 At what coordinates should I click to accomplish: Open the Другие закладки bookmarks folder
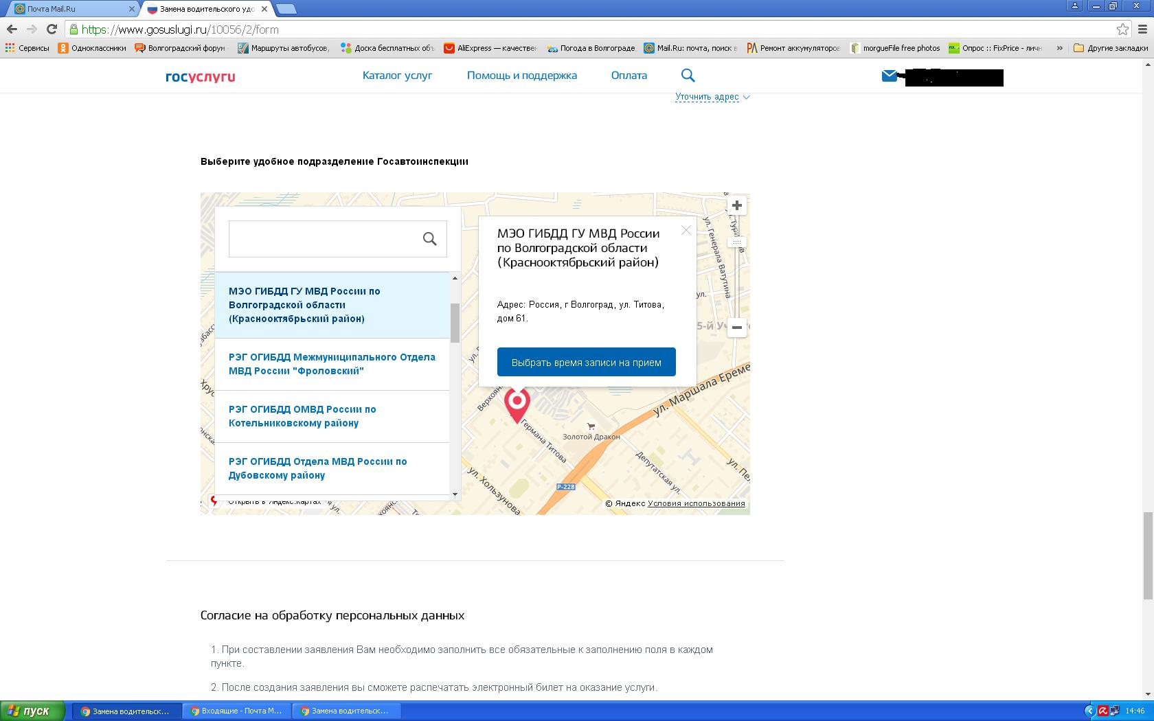click(x=1110, y=48)
